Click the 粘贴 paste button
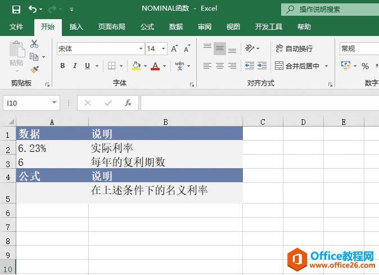The image size is (379, 275). click(16, 56)
